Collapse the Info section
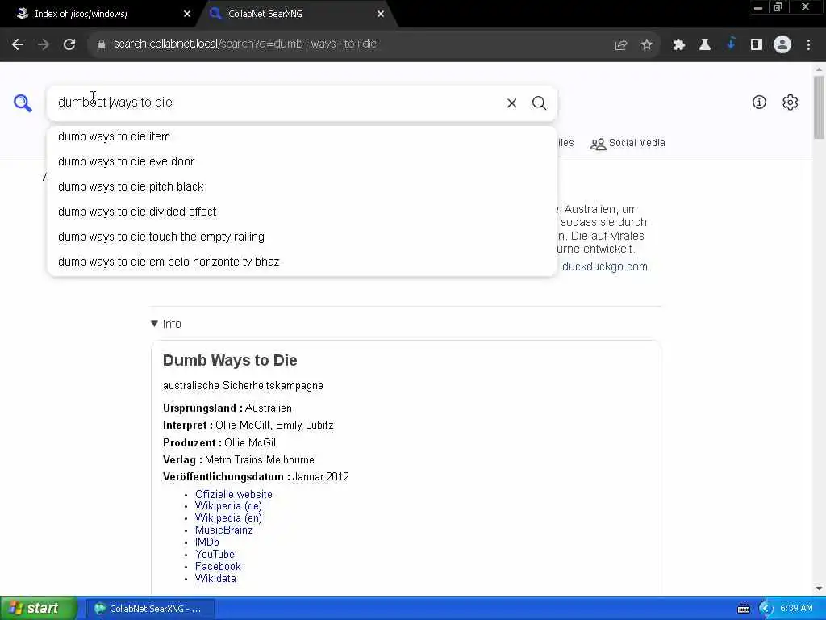 pos(166,324)
